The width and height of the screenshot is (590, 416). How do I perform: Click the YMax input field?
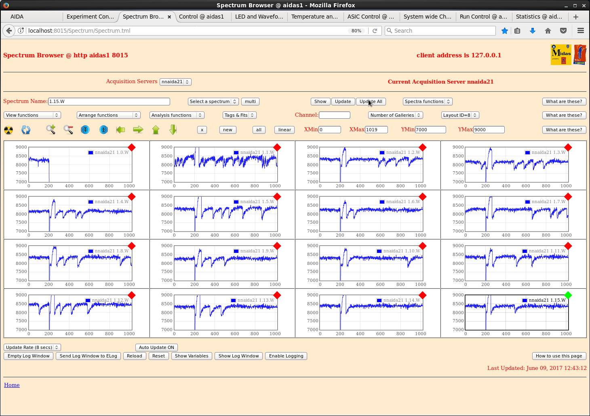pyautogui.click(x=489, y=130)
